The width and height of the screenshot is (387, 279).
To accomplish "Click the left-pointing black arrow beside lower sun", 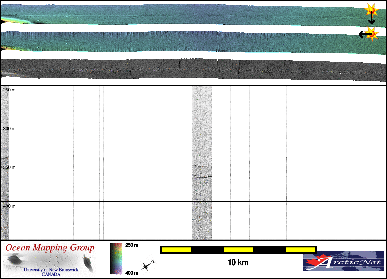I will pyautogui.click(x=362, y=34).
